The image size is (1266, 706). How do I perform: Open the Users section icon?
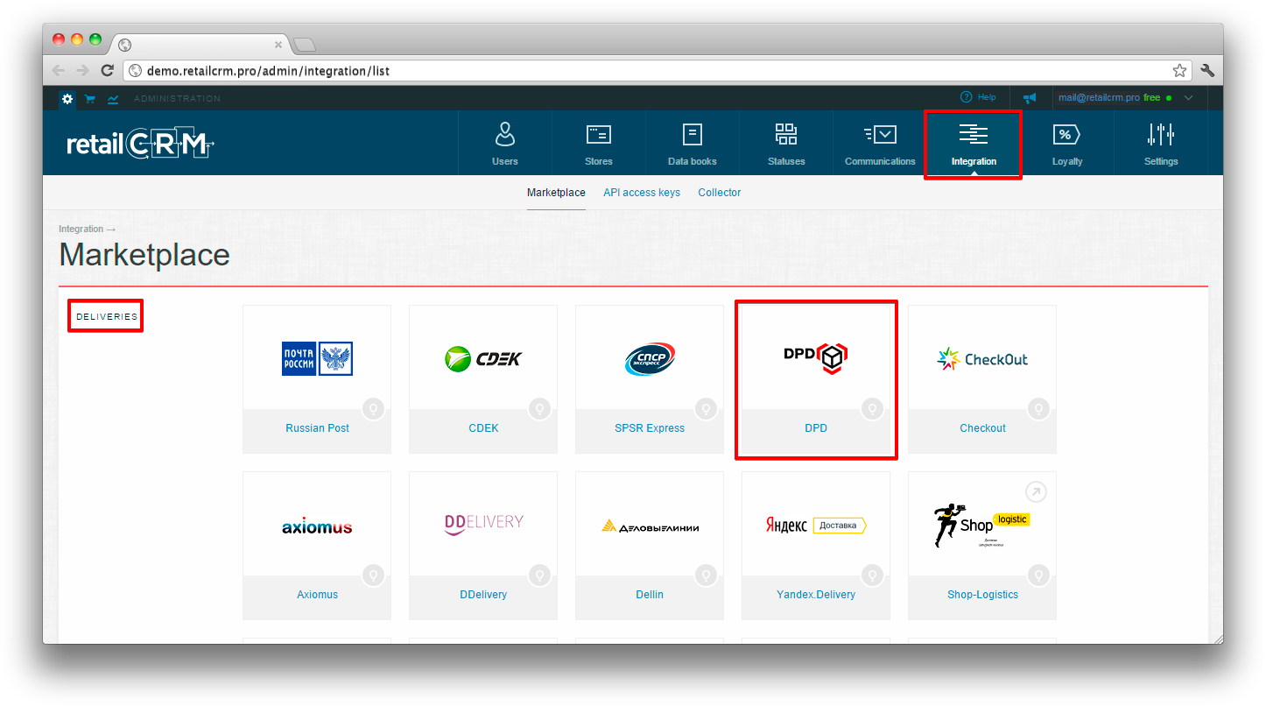coord(505,135)
